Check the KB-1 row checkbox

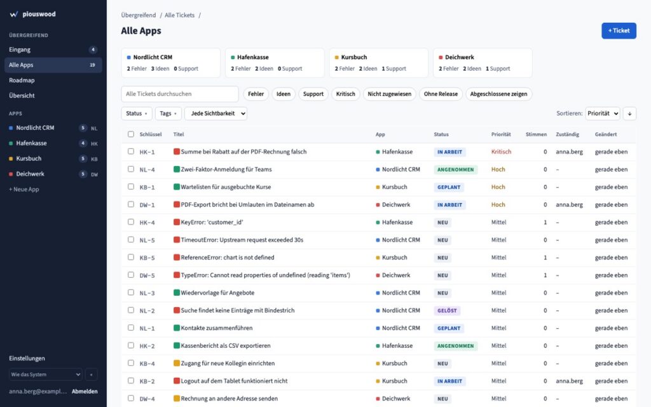point(131,187)
